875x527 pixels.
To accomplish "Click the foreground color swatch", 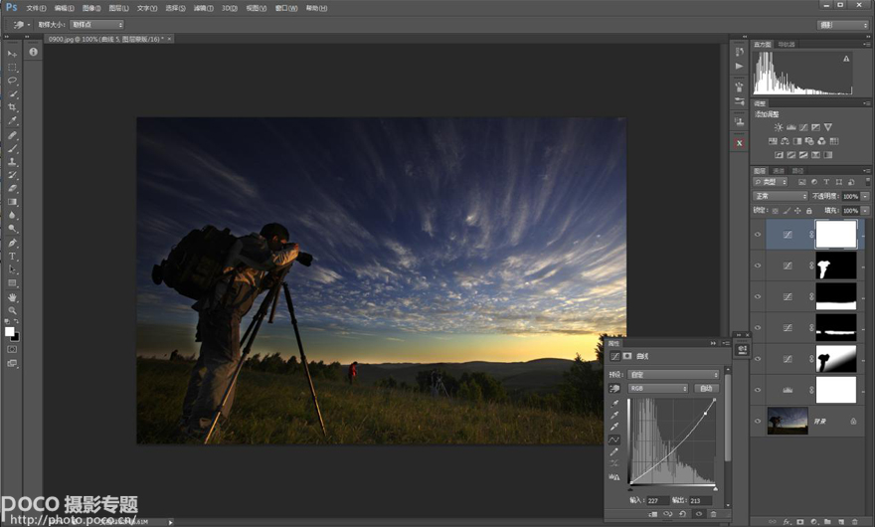I will pos(10,332).
